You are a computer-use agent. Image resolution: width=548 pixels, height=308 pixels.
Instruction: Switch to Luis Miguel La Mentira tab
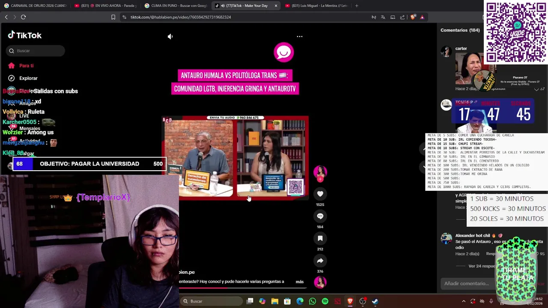click(x=316, y=6)
